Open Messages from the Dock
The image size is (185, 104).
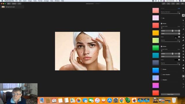click(85, 100)
